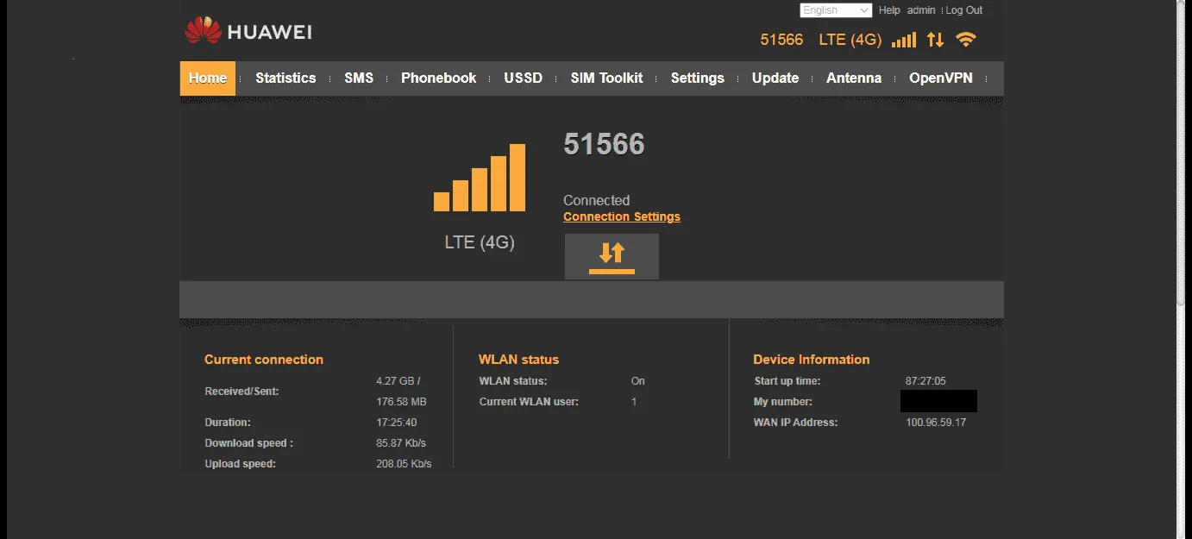Screen dimensions: 1192x539
Task: Click the Current connection heading
Action: 264,360
